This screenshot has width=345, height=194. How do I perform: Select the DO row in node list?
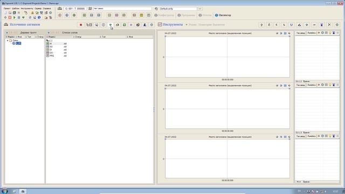tap(57, 53)
